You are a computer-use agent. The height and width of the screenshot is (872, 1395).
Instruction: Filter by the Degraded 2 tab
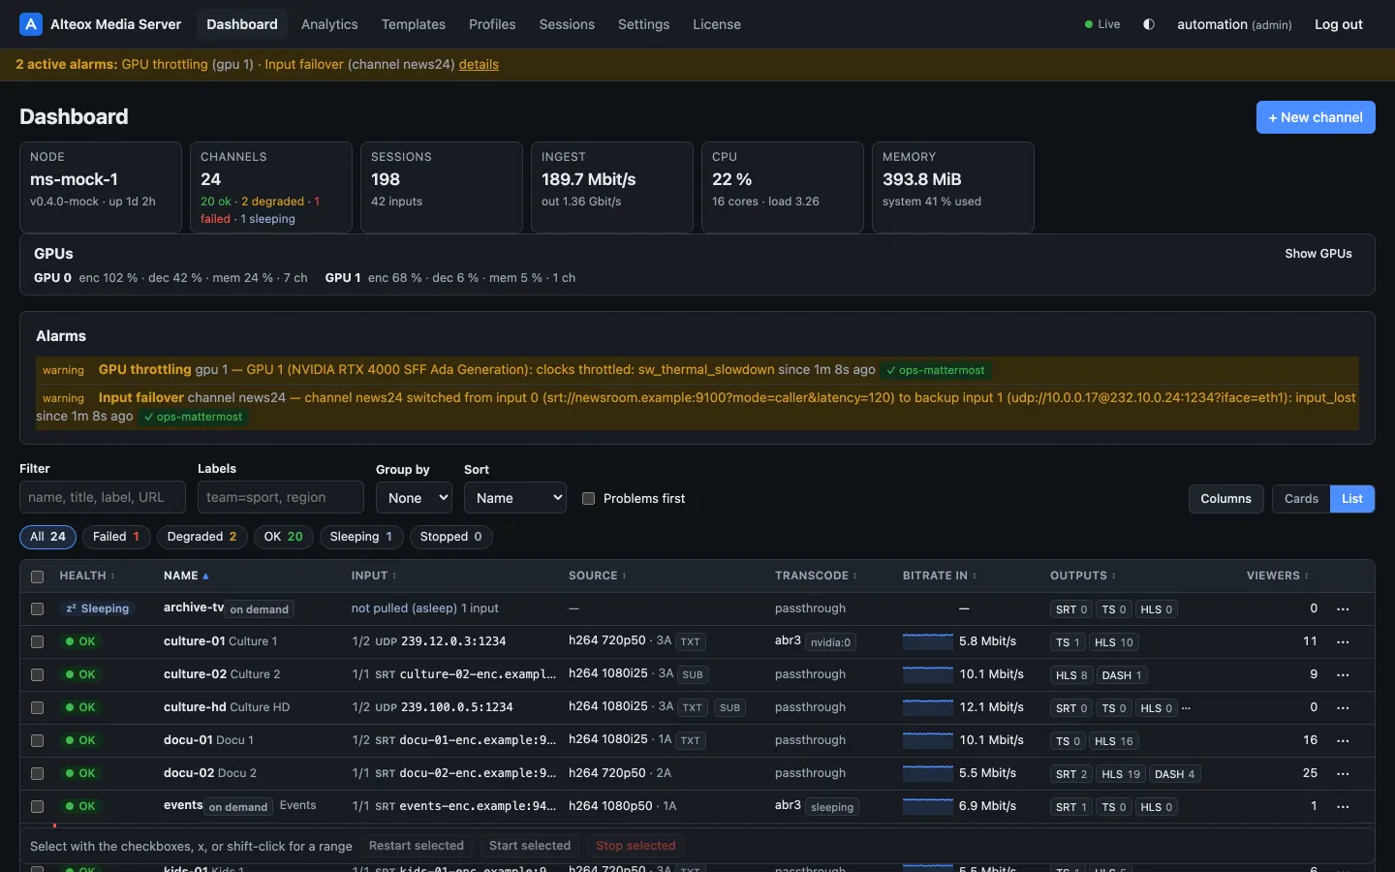(201, 537)
